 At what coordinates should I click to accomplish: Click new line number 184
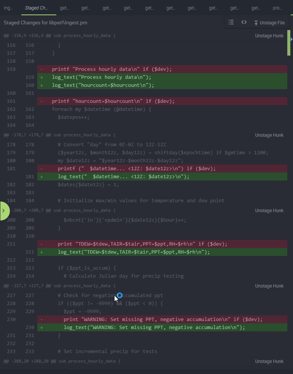pyautogui.click(x=30, y=201)
